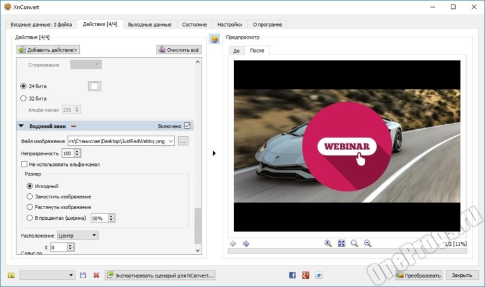Choose Замостить изображение size option

30,196
